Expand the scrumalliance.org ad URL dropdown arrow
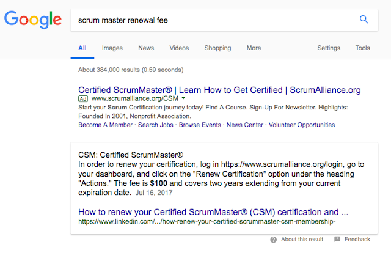This screenshot has height=253, width=391. [183, 98]
